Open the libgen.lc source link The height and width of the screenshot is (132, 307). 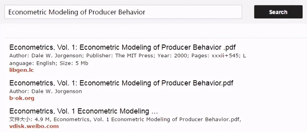click(x=22, y=70)
